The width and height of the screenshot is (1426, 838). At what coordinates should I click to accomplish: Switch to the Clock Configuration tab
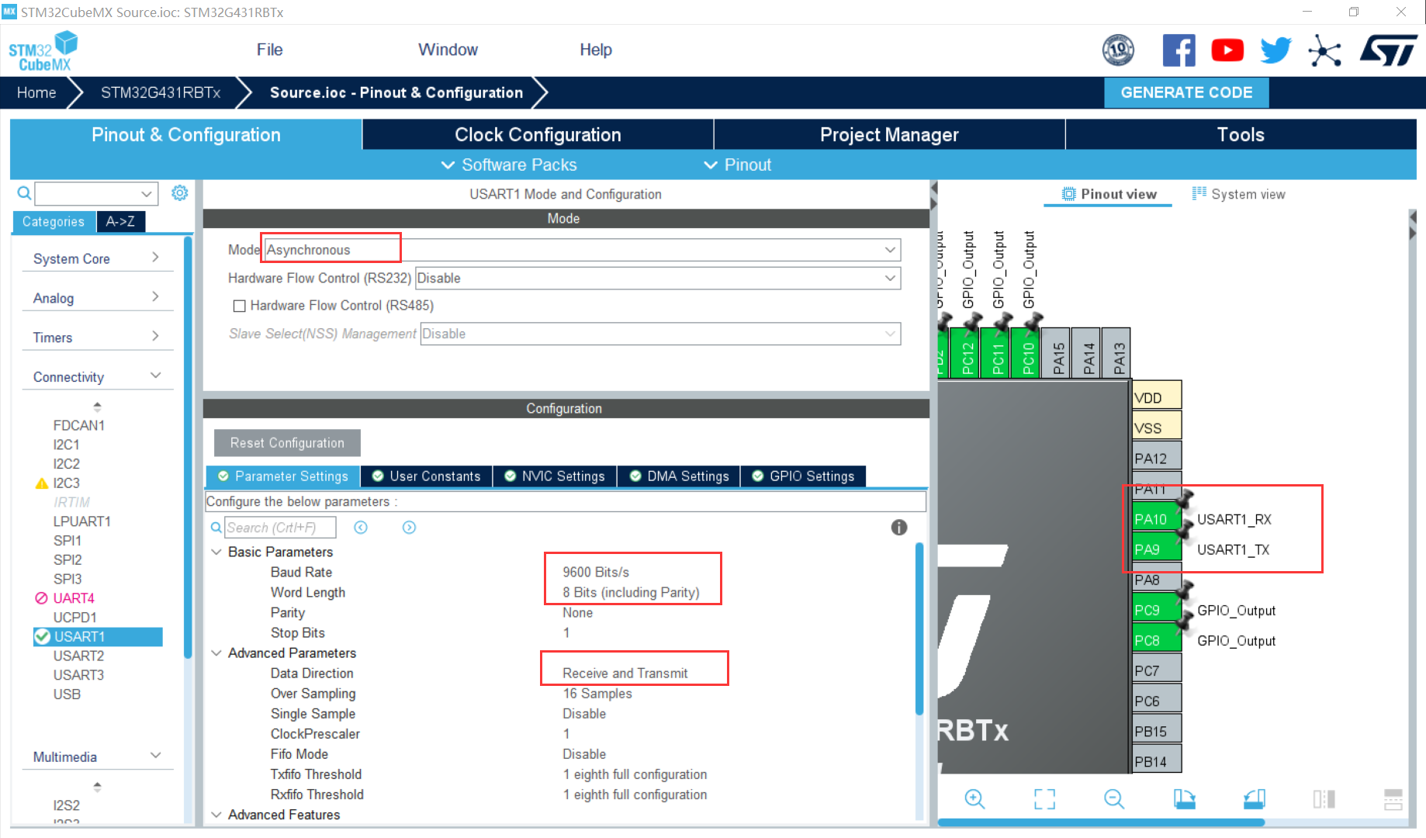(537, 135)
